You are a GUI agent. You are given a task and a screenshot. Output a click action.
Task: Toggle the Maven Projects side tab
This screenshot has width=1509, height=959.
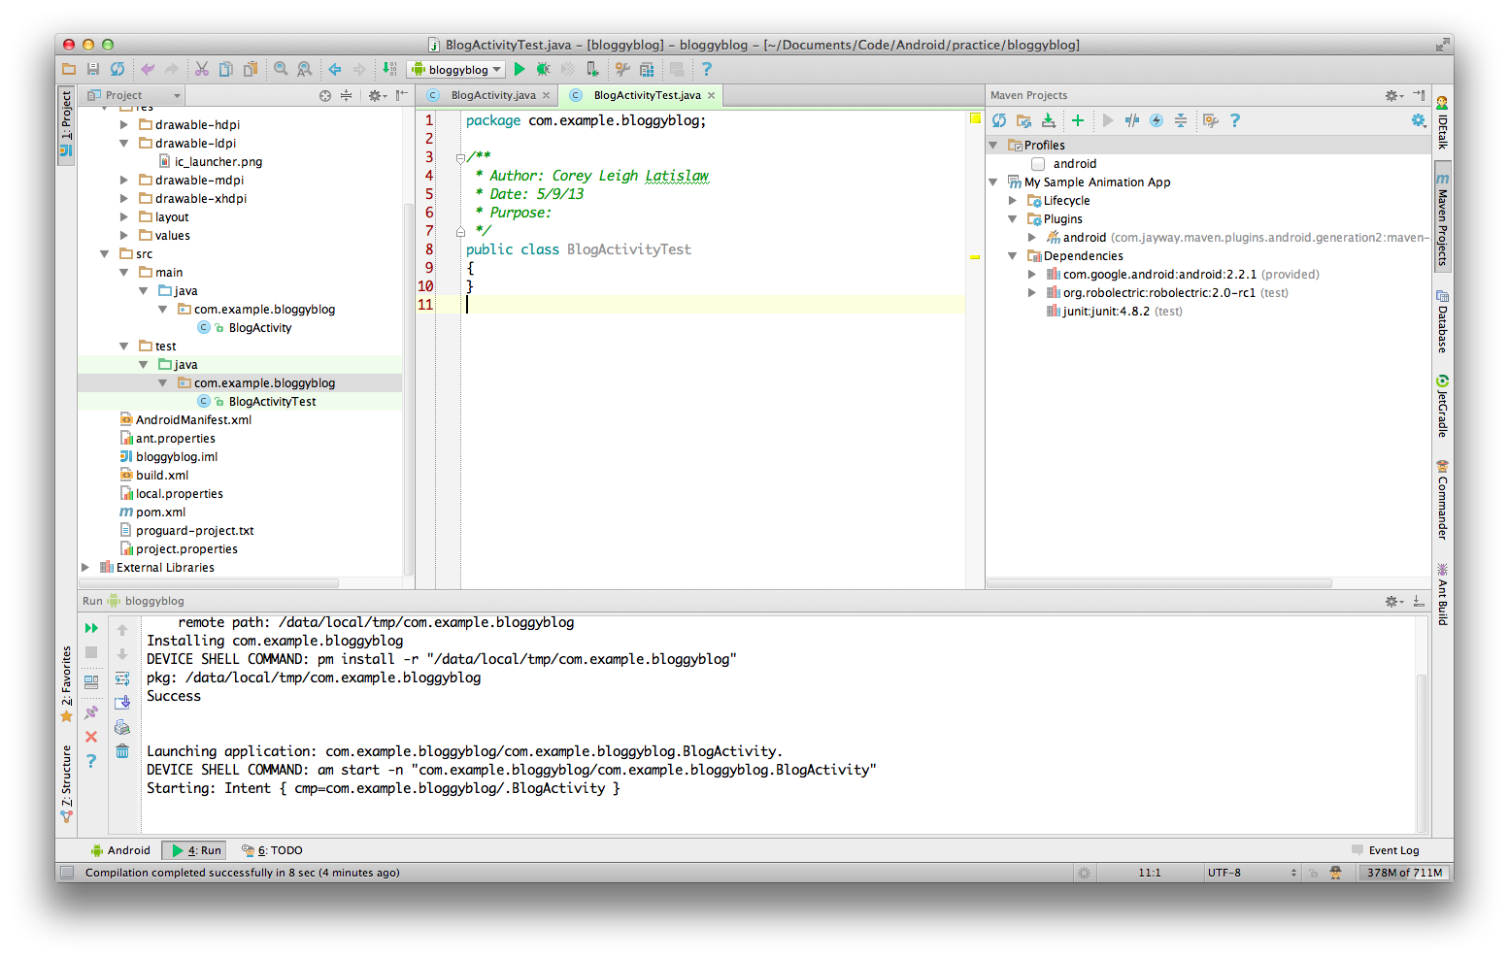(x=1442, y=215)
